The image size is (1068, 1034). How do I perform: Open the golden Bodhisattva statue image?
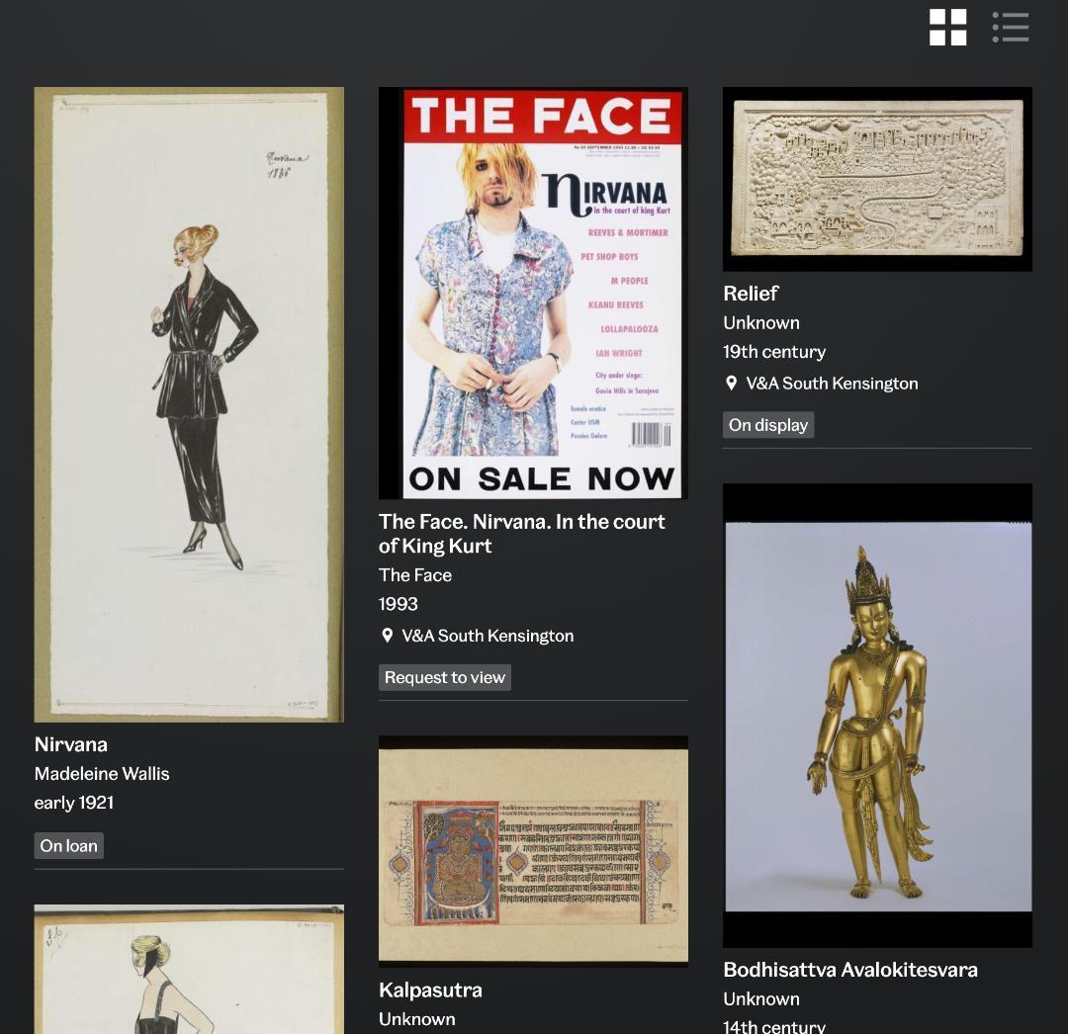tap(877, 715)
